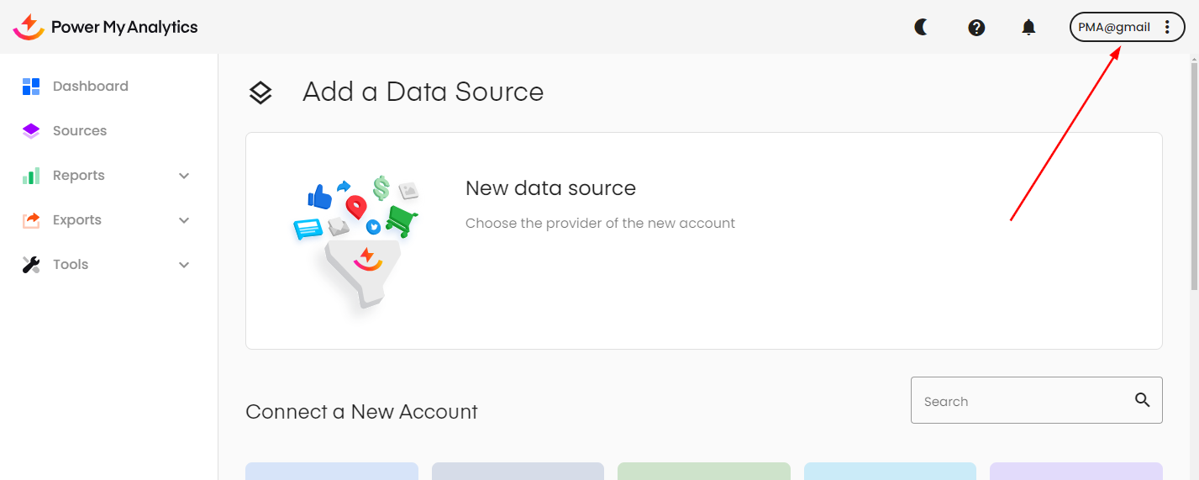Click the purple Sources layers icon
The width and height of the screenshot is (1199, 480).
31,131
